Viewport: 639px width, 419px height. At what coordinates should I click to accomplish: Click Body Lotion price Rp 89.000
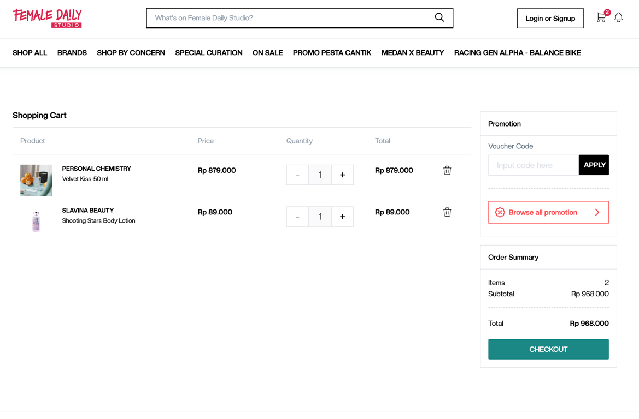pyautogui.click(x=215, y=212)
